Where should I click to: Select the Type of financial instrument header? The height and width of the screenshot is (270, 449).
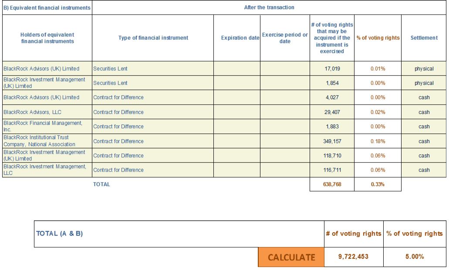(x=153, y=38)
